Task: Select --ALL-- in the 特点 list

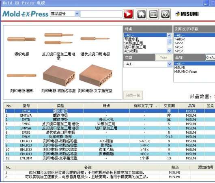Action: coord(145,35)
